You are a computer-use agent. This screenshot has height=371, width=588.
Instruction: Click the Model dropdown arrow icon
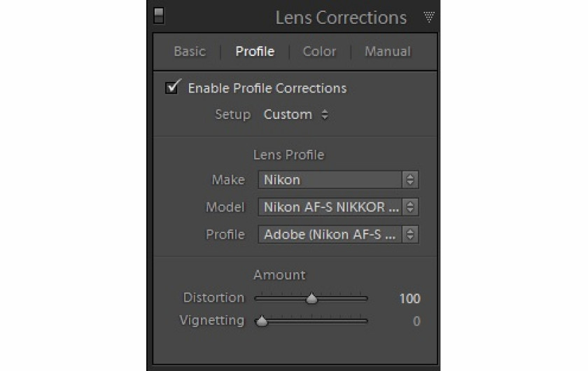pyautogui.click(x=410, y=207)
